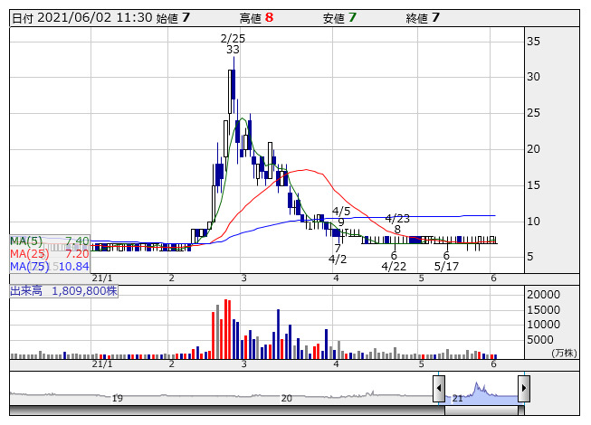Click the 2/25 peak label of 33
The width and height of the screenshot is (591, 425).
click(x=233, y=44)
